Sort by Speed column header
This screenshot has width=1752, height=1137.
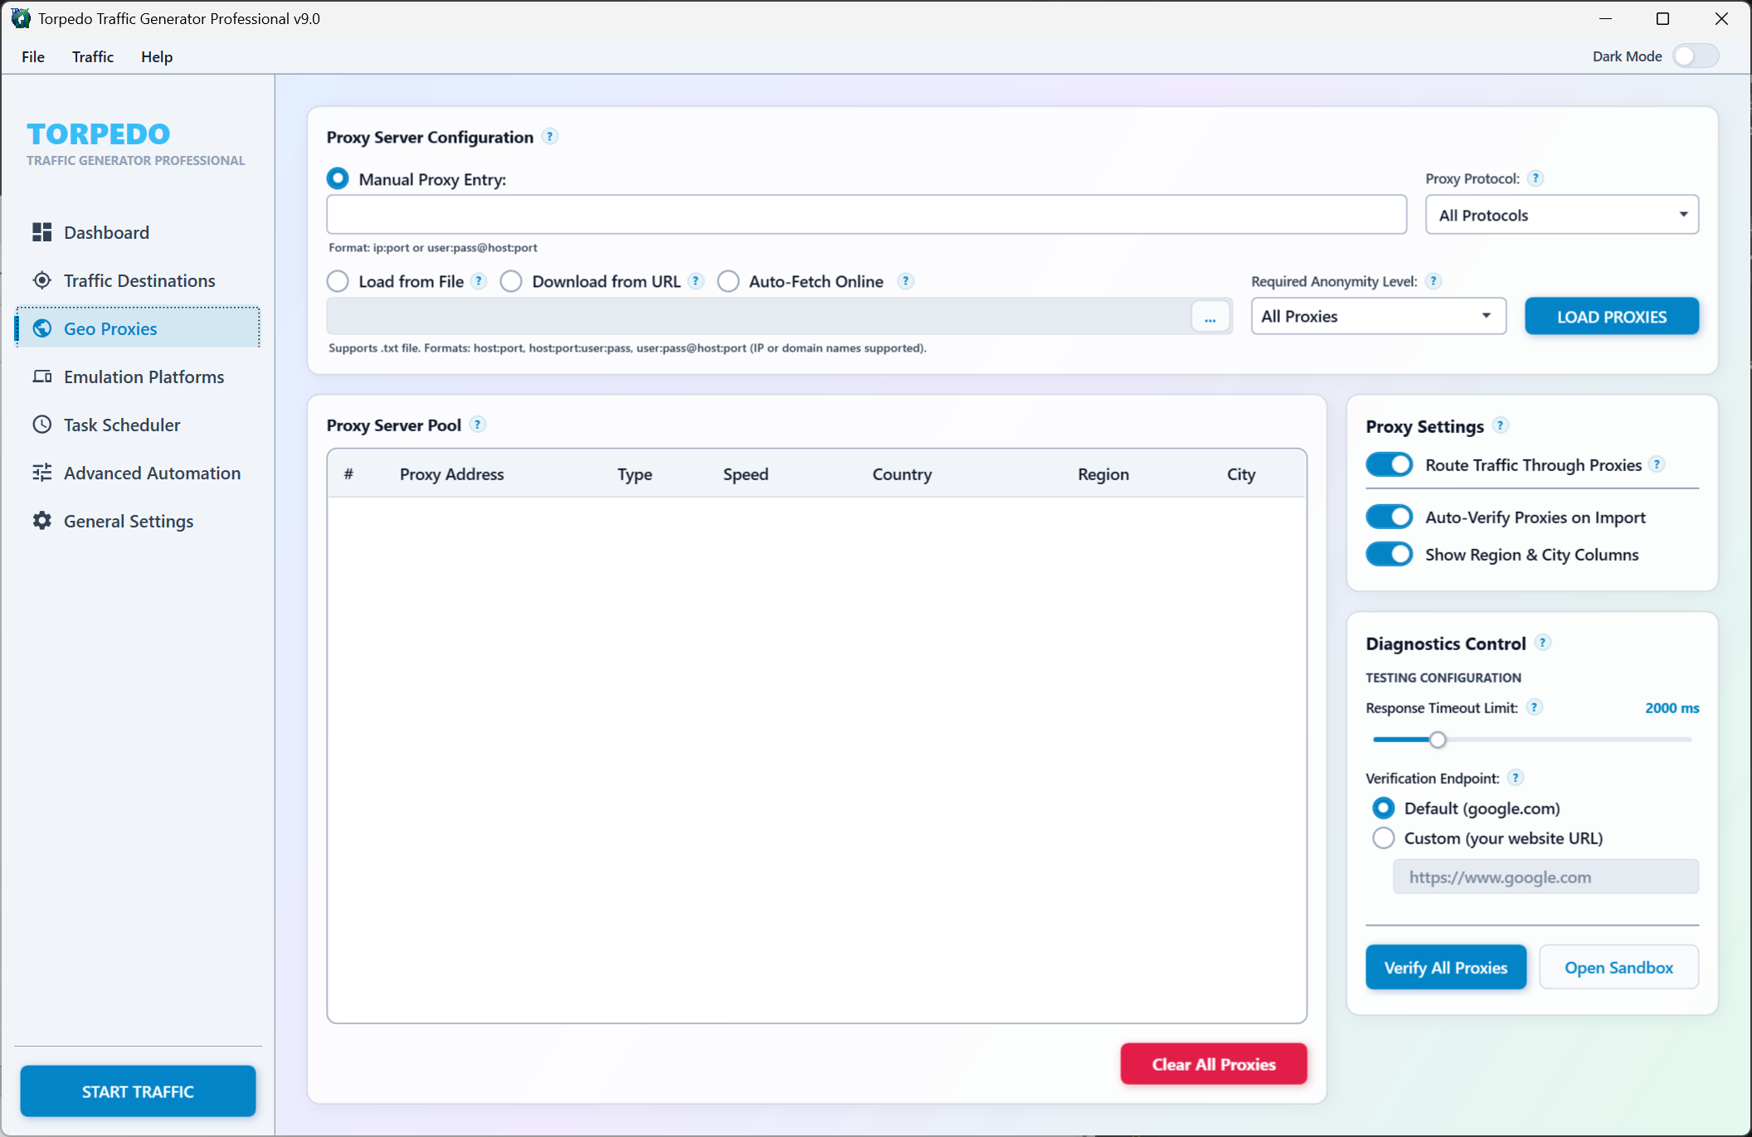pos(746,474)
